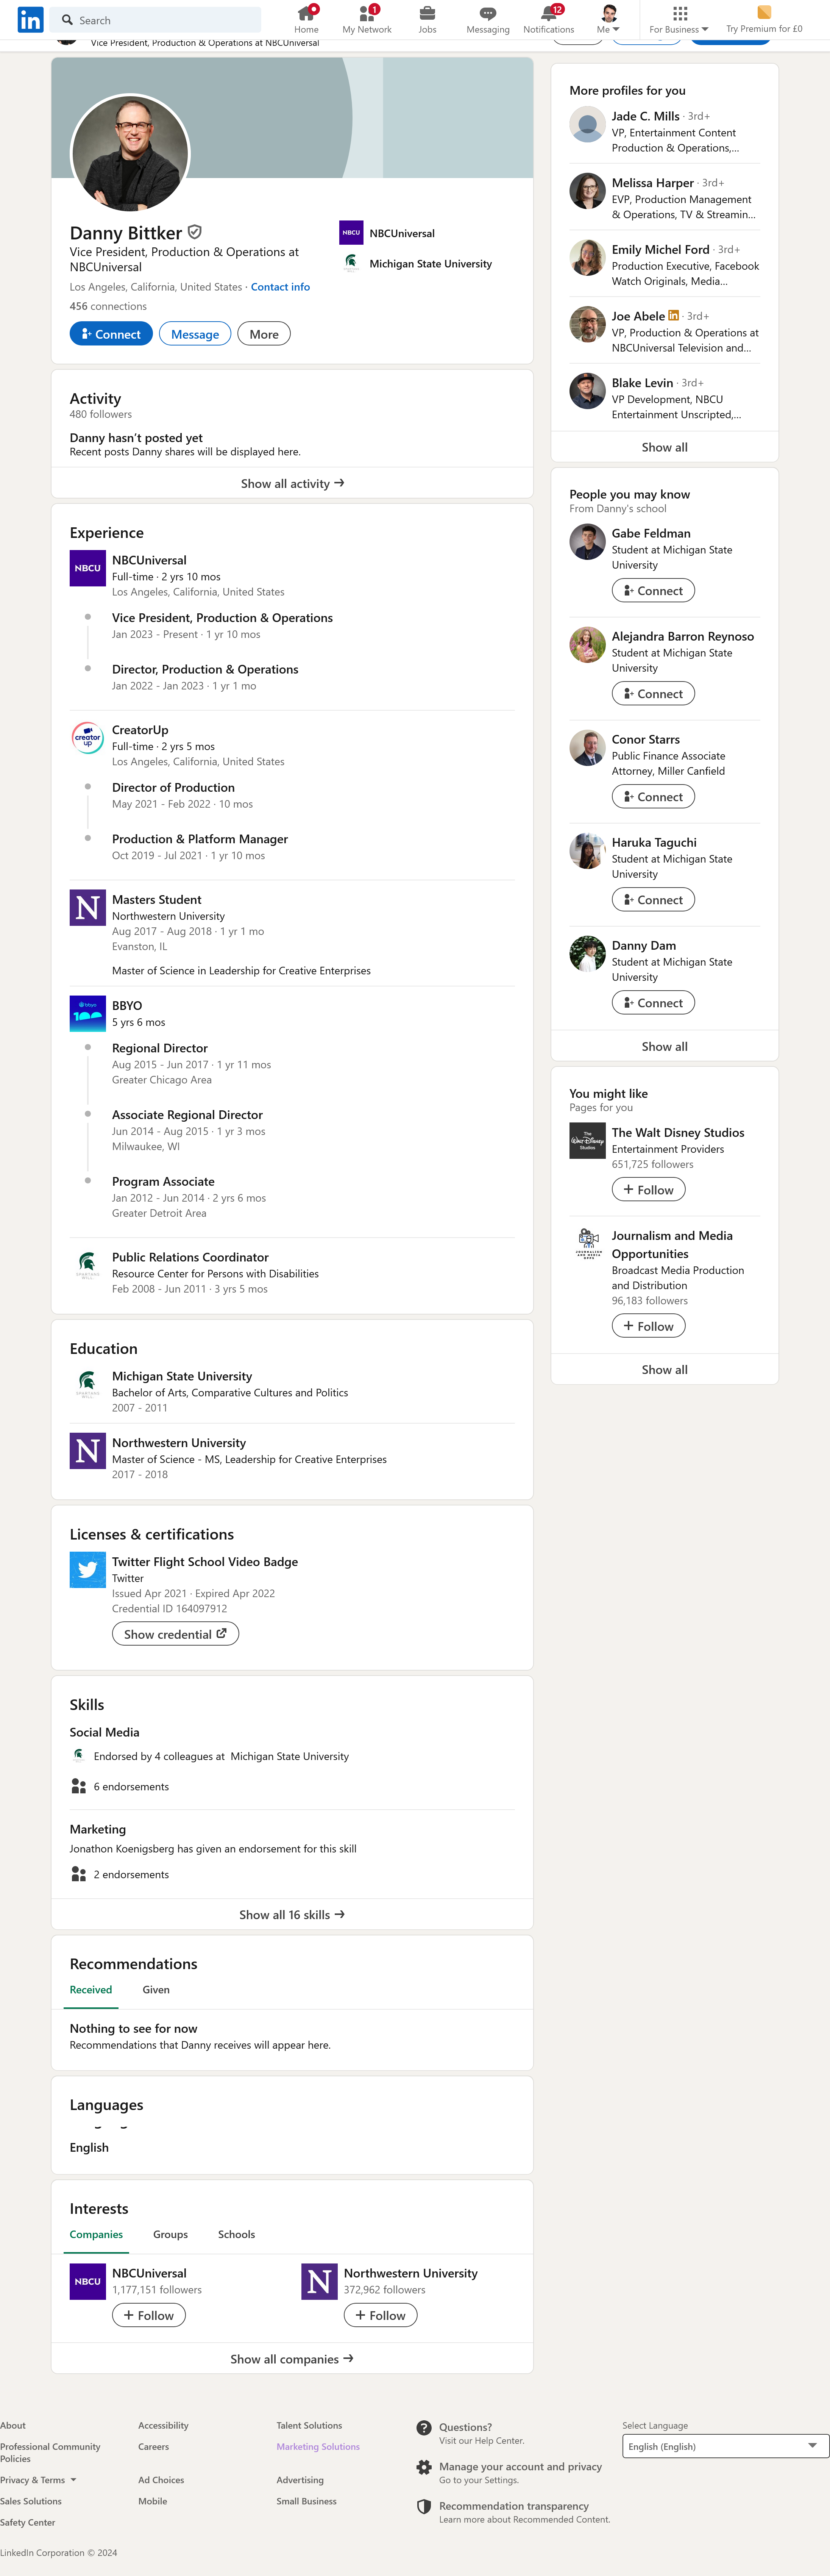Open Blake Levin profile name
This screenshot has height=2576, width=830.
pyautogui.click(x=642, y=383)
